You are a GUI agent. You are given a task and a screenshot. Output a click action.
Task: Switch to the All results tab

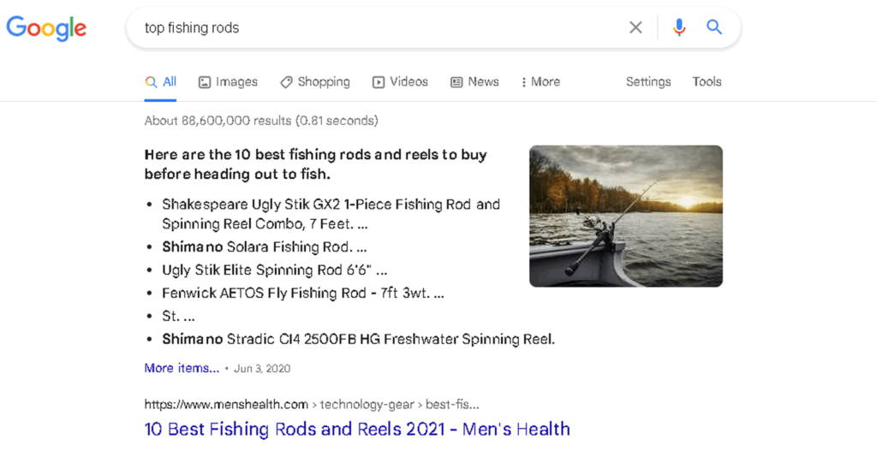click(161, 82)
